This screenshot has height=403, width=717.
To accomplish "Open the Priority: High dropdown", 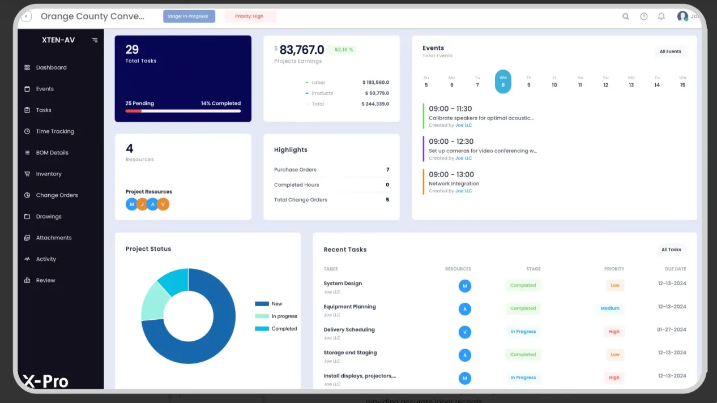I will click(x=250, y=16).
